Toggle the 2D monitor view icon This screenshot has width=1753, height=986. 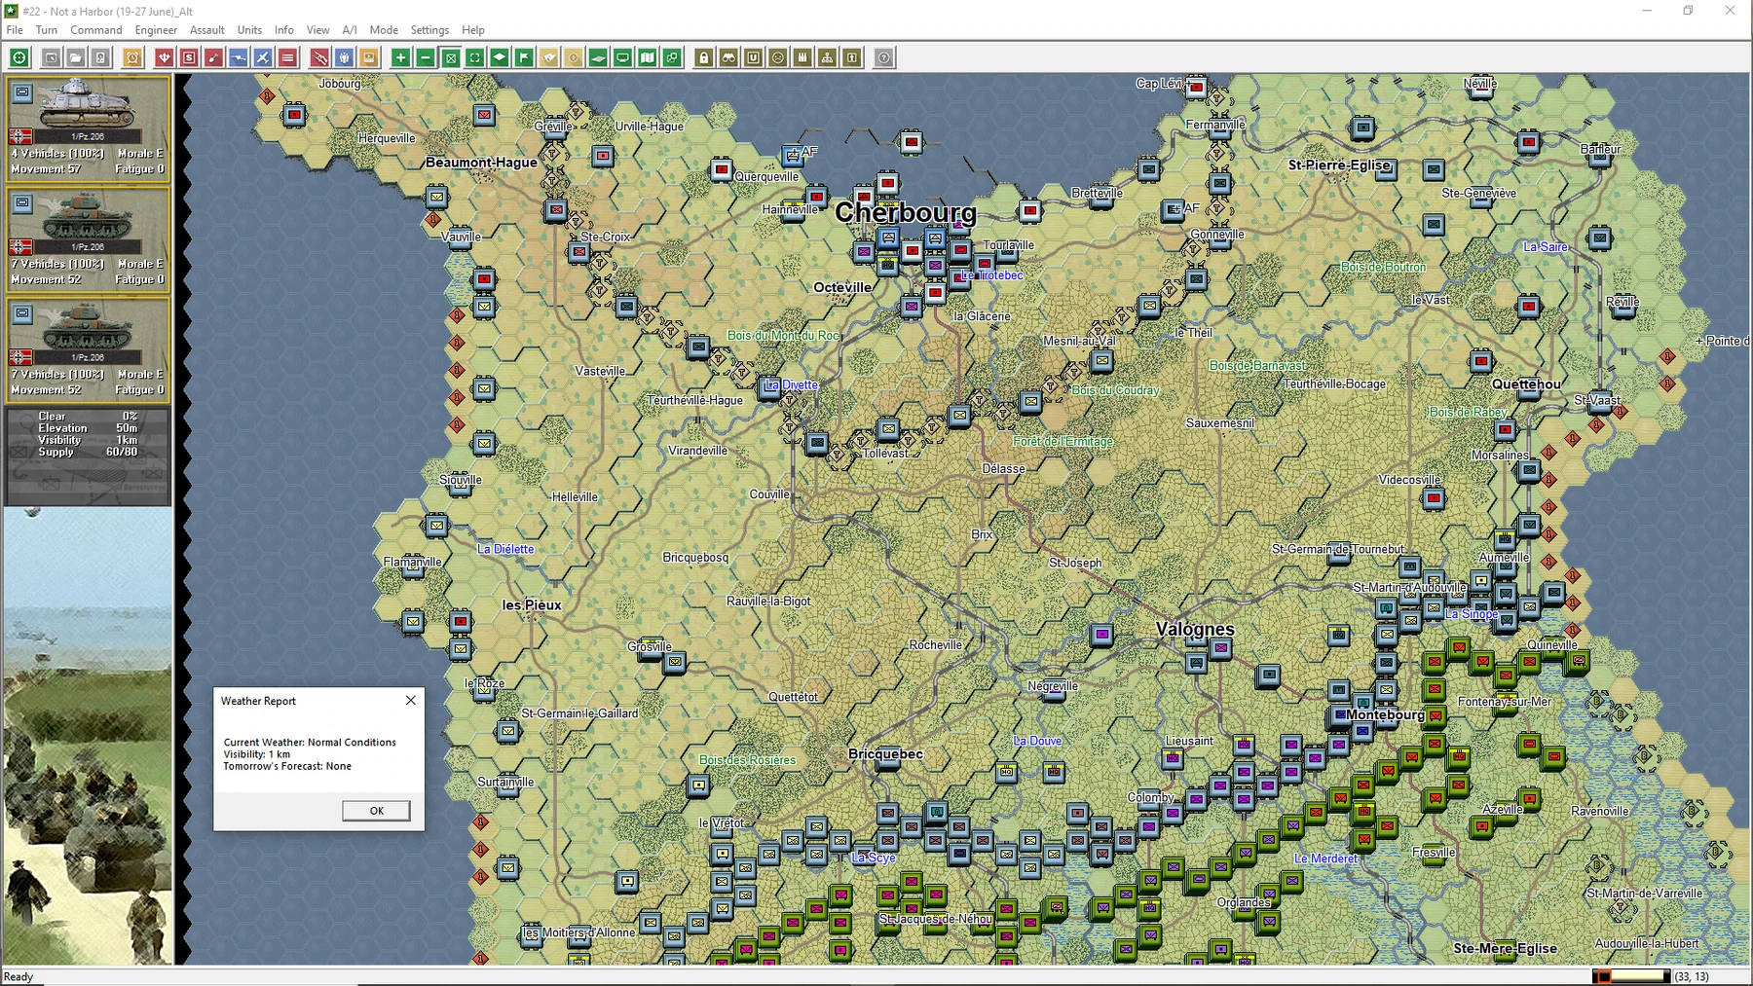click(x=622, y=57)
